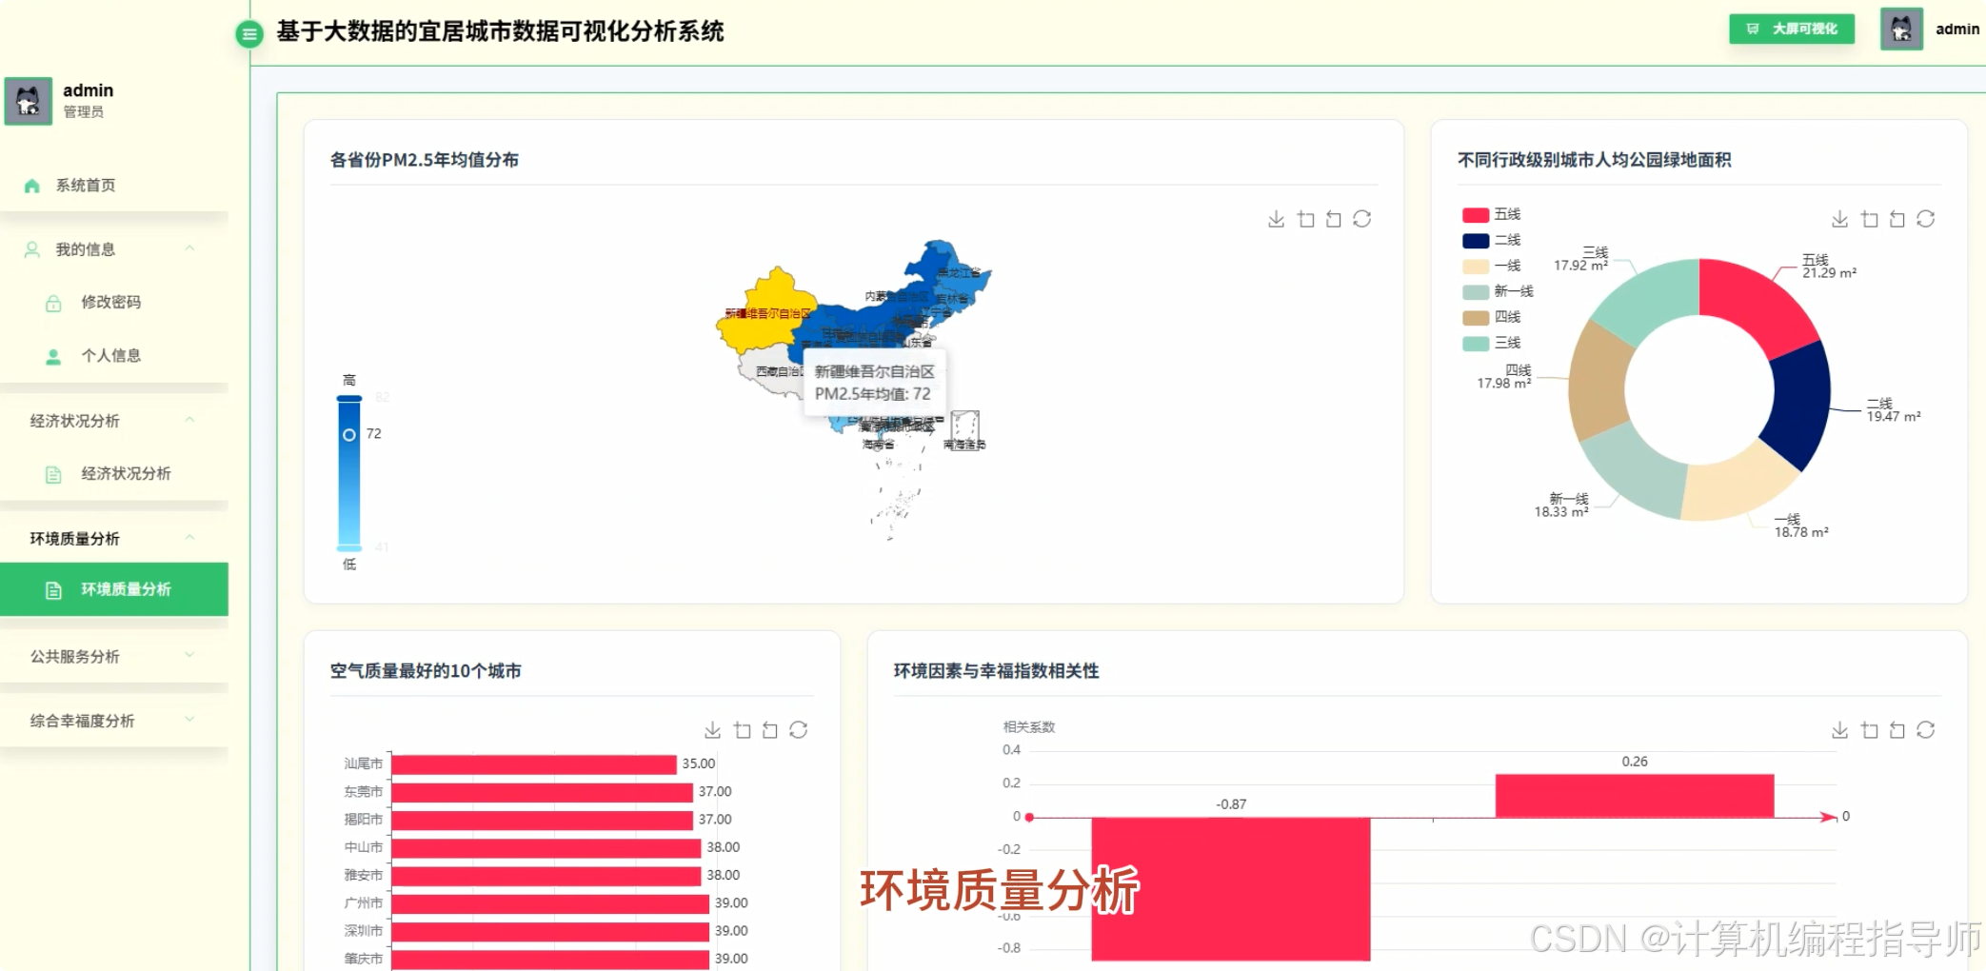Image resolution: width=1986 pixels, height=971 pixels.
Task: Open the 修改密码 menu item
Action: tap(114, 303)
